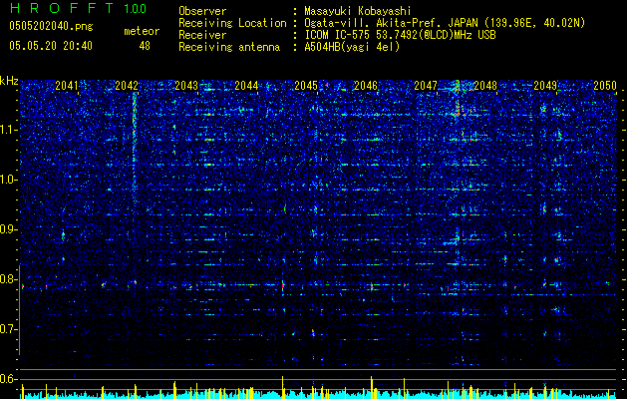This screenshot has width=627, height=399.
Task: Click the Observer label
Action: click(202, 11)
